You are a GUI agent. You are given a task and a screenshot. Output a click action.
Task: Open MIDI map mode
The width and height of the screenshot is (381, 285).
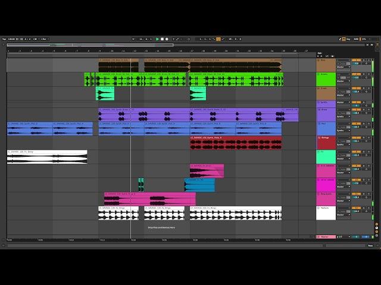pyautogui.click(x=356, y=39)
